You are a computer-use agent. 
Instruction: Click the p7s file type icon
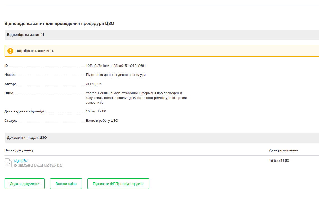(8, 163)
